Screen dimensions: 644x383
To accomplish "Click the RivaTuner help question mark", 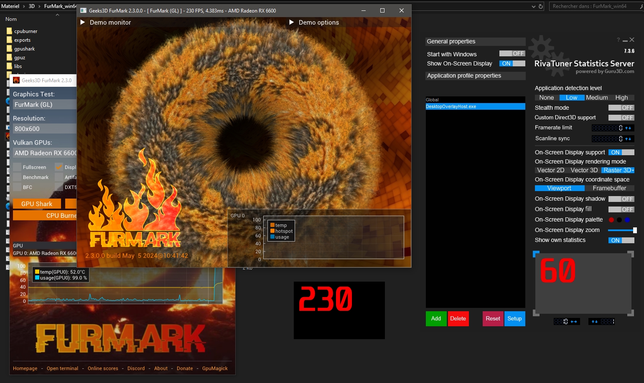I will tap(618, 40).
